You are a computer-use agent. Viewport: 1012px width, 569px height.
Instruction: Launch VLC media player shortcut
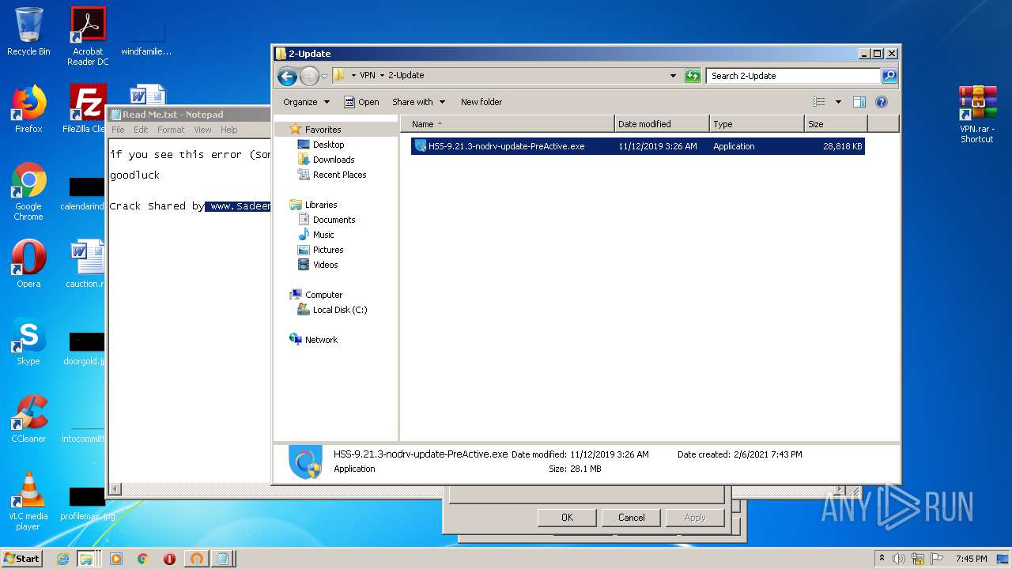click(28, 501)
